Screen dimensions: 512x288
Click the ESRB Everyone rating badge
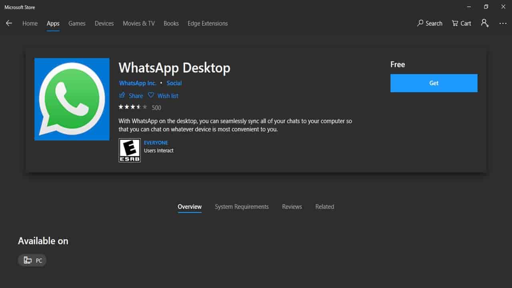[x=130, y=150]
